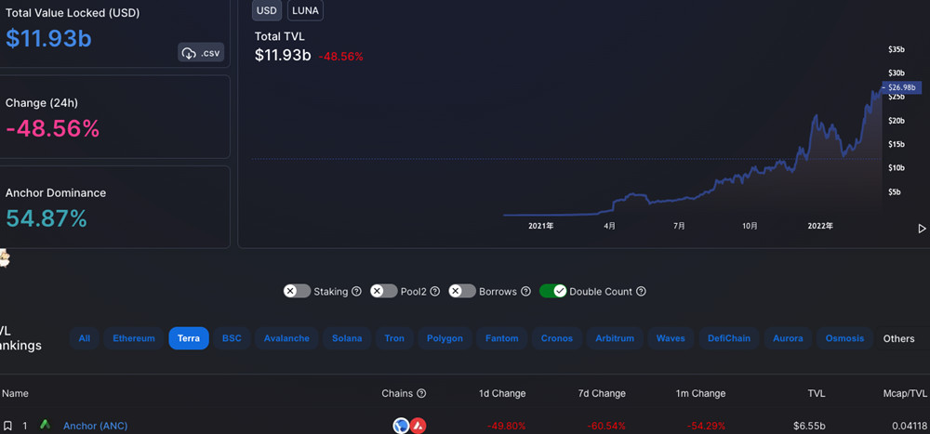The image size is (930, 434).
Task: Select the Solana chain tab
Action: click(x=347, y=338)
